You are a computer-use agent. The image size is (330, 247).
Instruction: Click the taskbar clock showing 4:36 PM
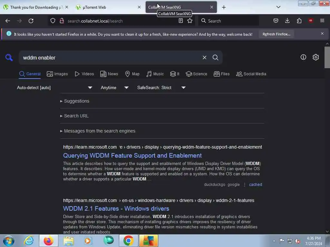click(x=314, y=241)
